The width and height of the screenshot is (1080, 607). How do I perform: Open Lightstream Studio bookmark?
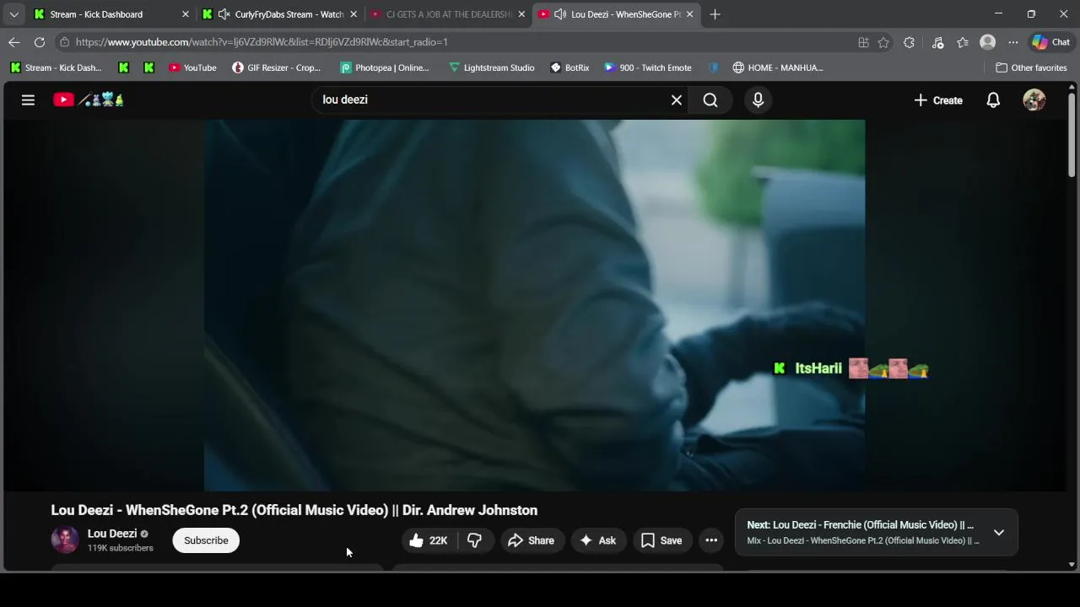click(x=491, y=67)
